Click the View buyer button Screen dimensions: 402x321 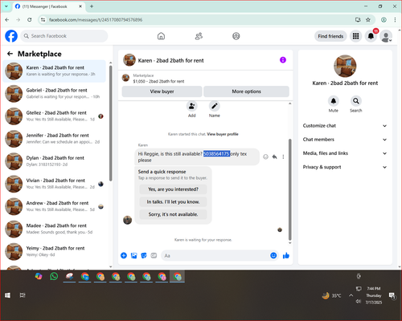[162, 91]
